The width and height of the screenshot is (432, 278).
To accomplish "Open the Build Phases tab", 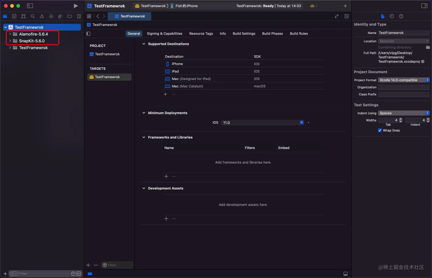I will click(x=273, y=33).
